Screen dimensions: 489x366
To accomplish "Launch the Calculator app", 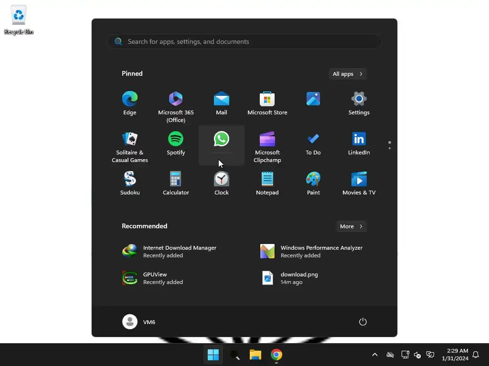I will 176,183.
